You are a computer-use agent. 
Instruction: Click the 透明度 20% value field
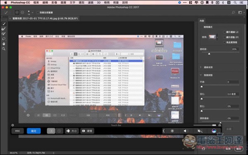click(234, 49)
